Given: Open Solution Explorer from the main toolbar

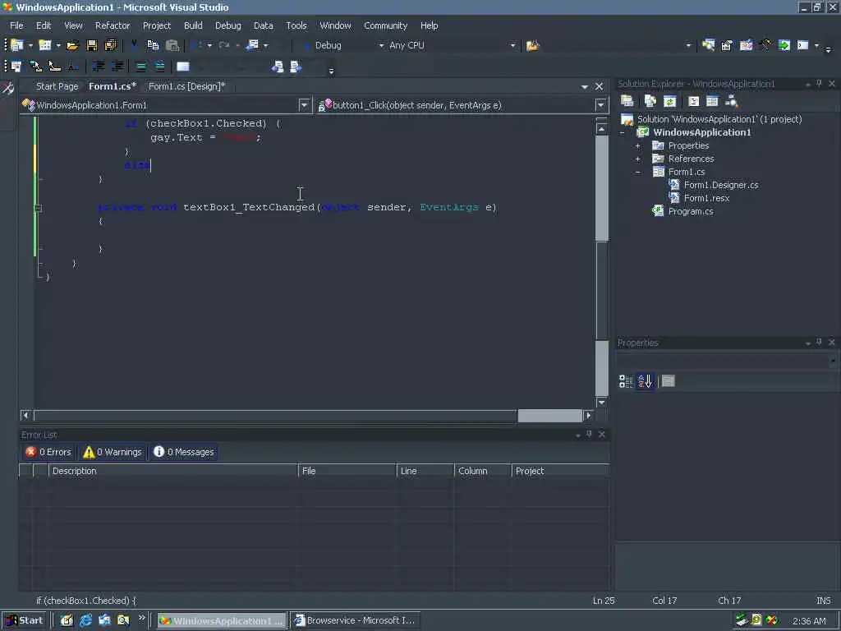Looking at the screenshot, I should [708, 46].
